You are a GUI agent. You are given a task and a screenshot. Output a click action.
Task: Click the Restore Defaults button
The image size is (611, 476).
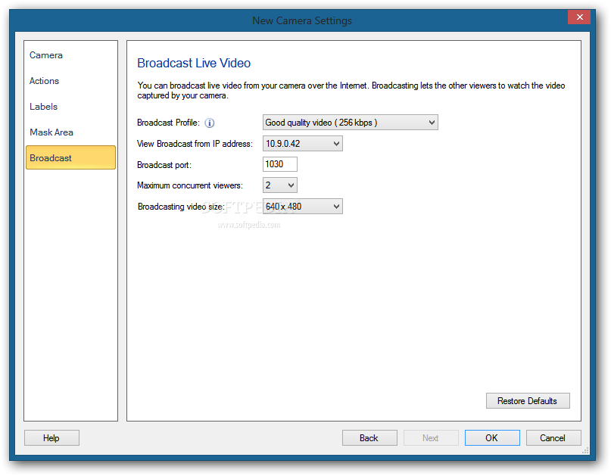coord(528,401)
